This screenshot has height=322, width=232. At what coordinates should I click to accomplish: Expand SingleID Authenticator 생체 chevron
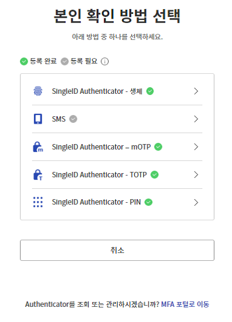pyautogui.click(x=196, y=91)
